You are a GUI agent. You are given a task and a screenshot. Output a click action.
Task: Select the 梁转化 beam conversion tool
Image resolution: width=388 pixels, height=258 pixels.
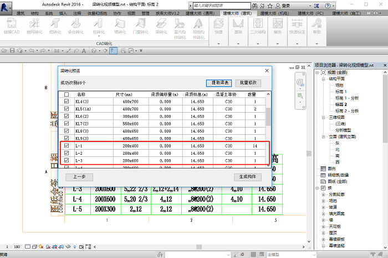[x=161, y=25]
